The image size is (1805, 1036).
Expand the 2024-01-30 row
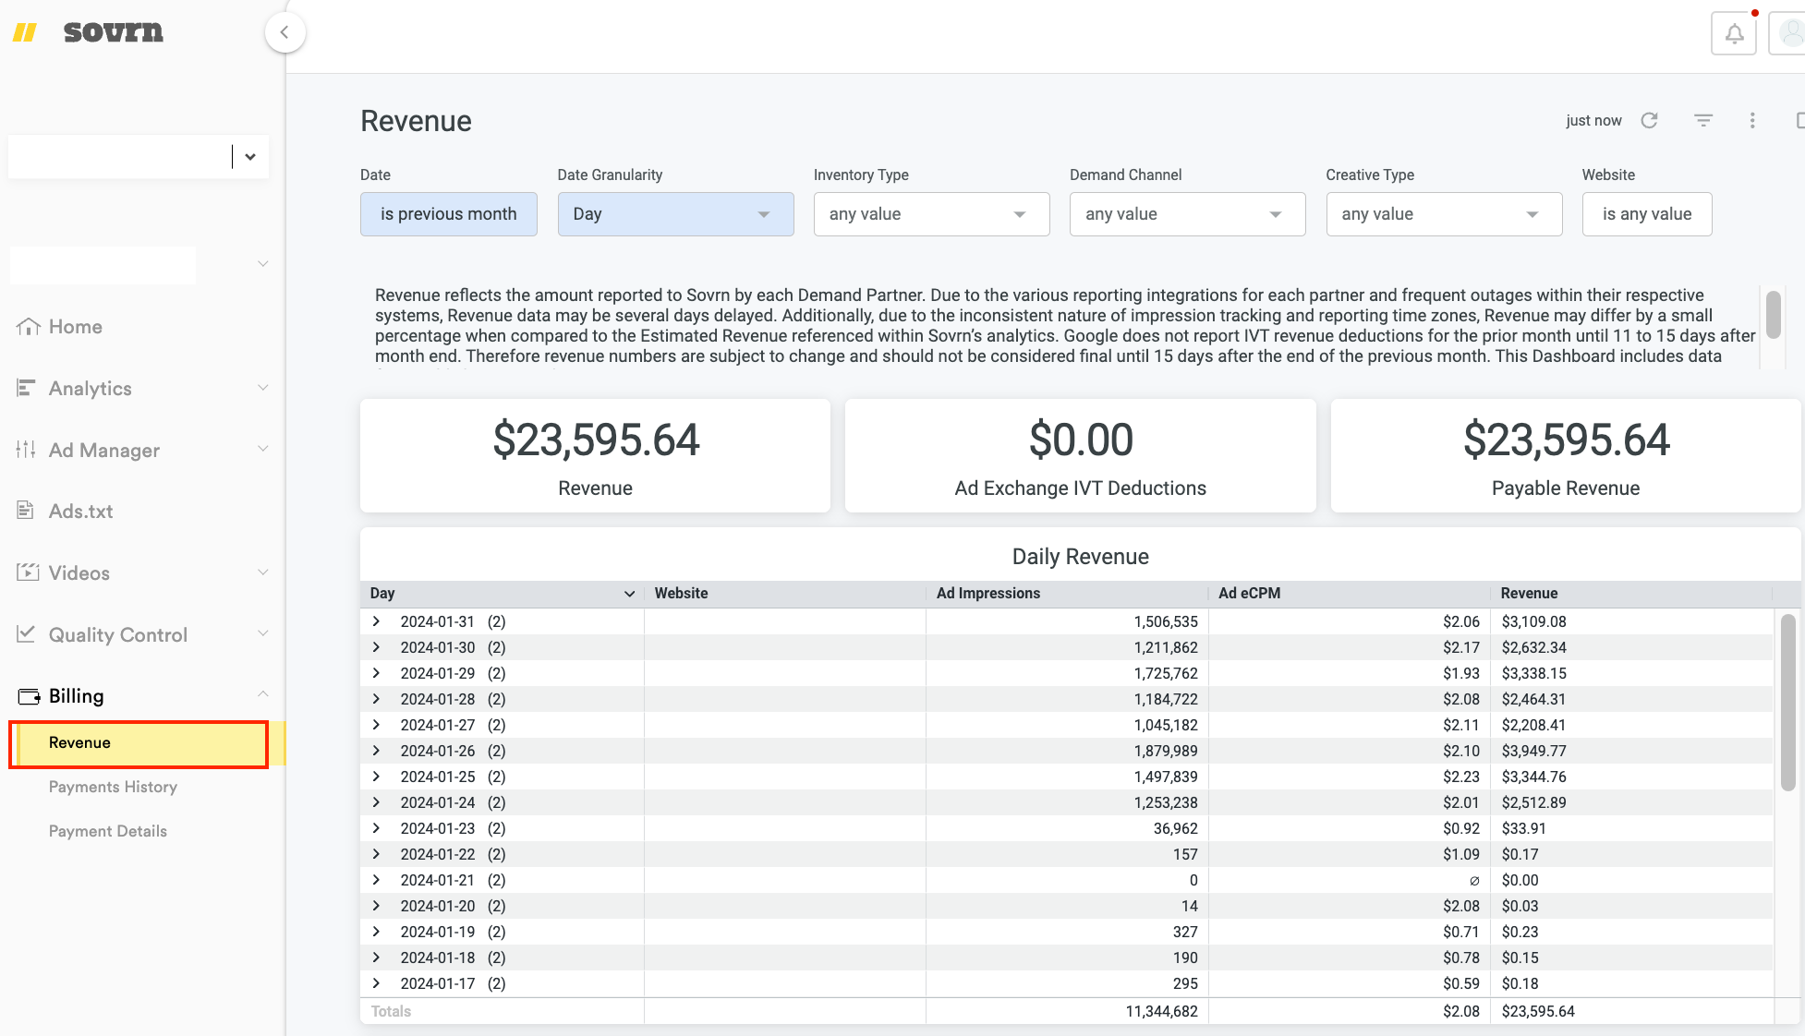click(x=377, y=647)
